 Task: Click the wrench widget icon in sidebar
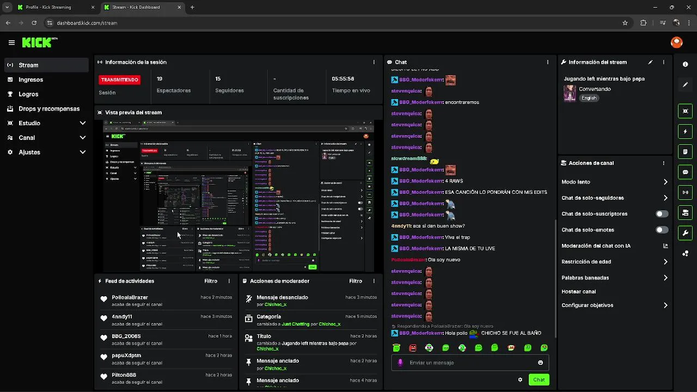click(685, 233)
